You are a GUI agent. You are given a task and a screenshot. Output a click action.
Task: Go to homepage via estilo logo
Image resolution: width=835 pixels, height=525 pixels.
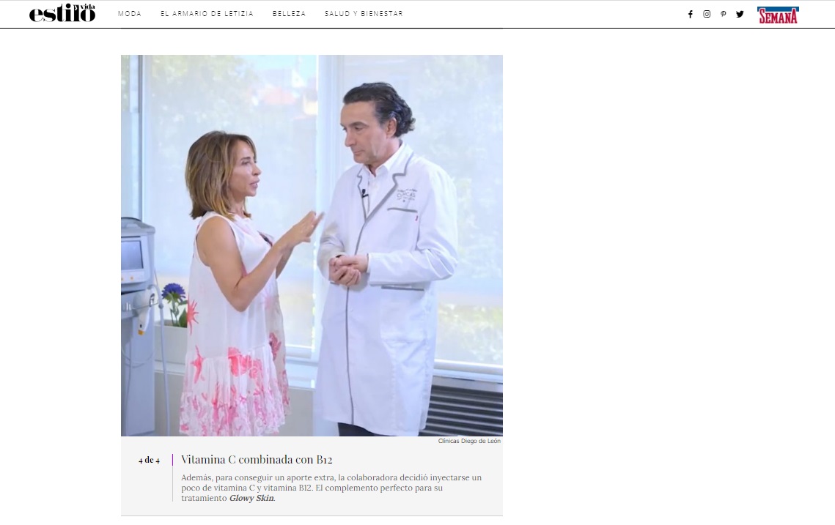click(x=62, y=13)
